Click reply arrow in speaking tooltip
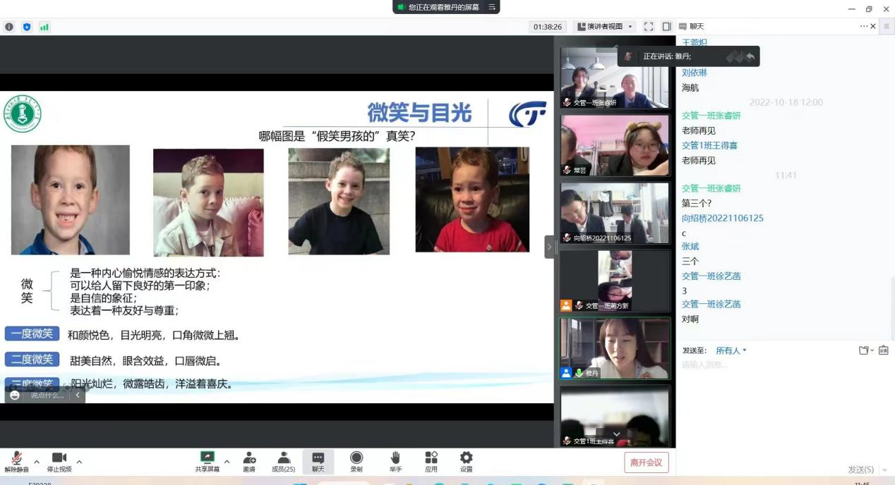Screen dimensions: 895x485 (750, 56)
